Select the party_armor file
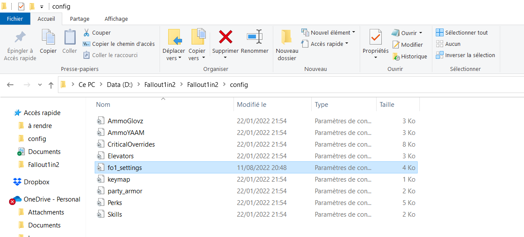 click(x=256, y=191)
